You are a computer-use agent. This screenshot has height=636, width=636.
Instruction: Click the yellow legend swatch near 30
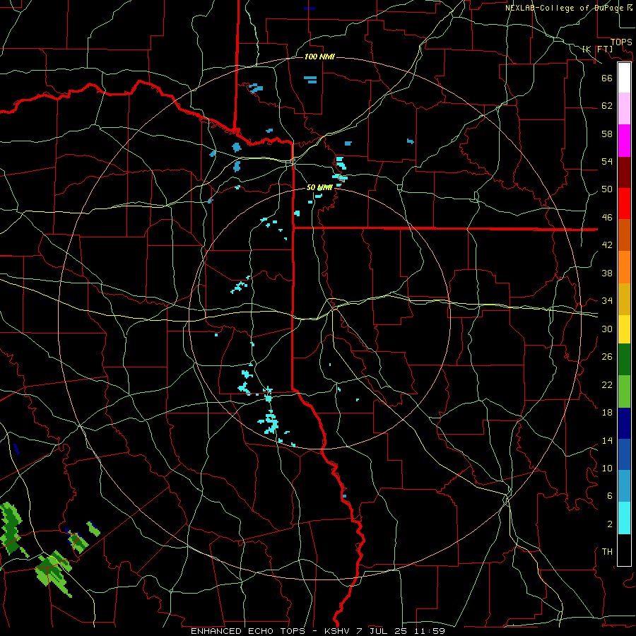tap(624, 329)
